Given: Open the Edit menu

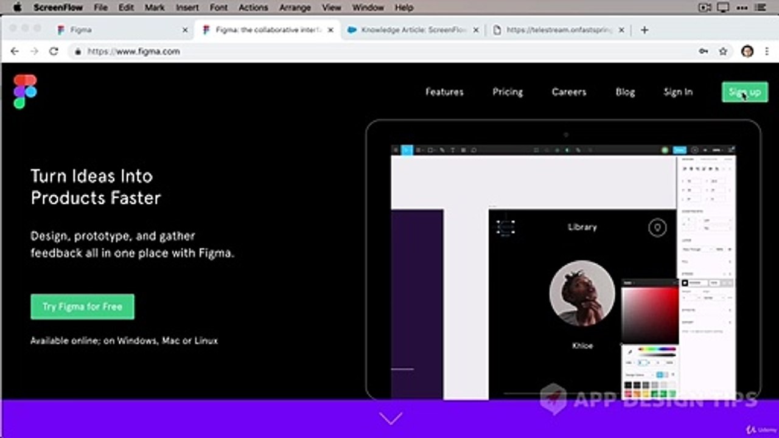Looking at the screenshot, I should coord(126,7).
